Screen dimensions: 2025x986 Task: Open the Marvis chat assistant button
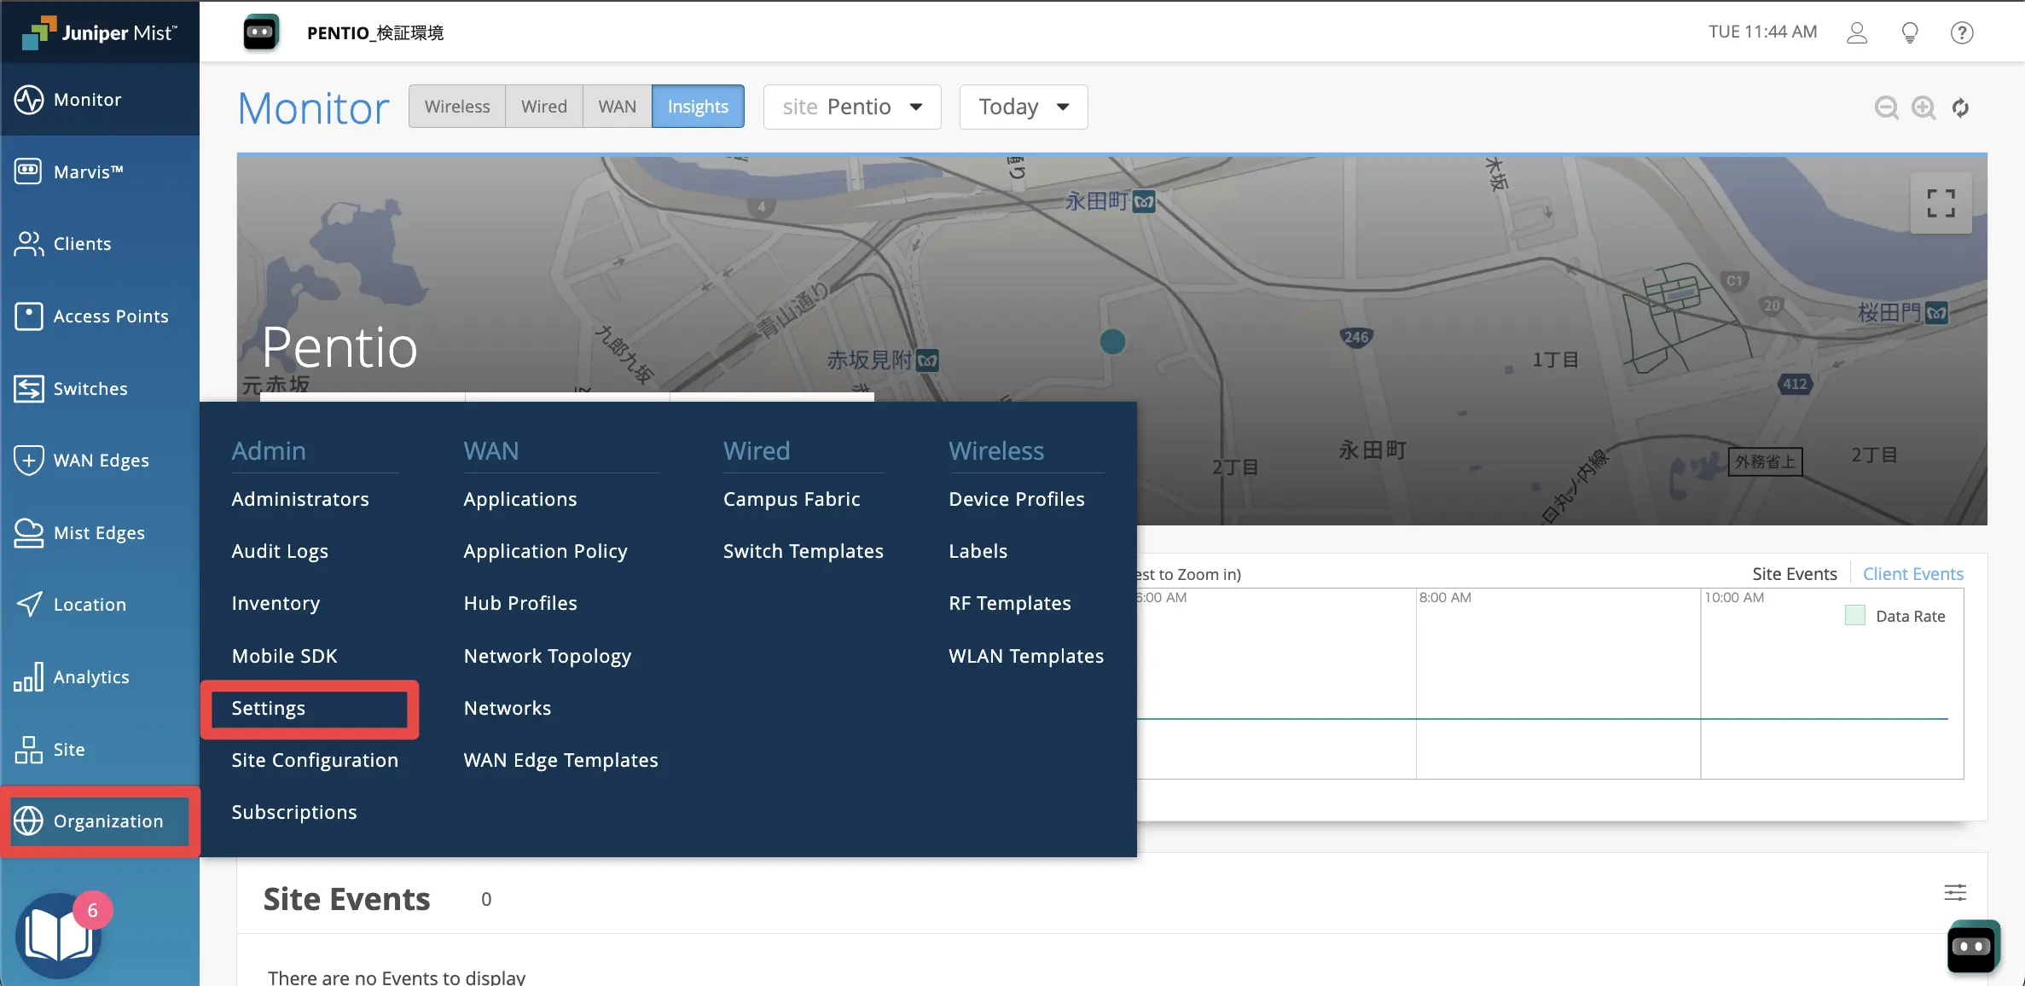(x=1974, y=946)
